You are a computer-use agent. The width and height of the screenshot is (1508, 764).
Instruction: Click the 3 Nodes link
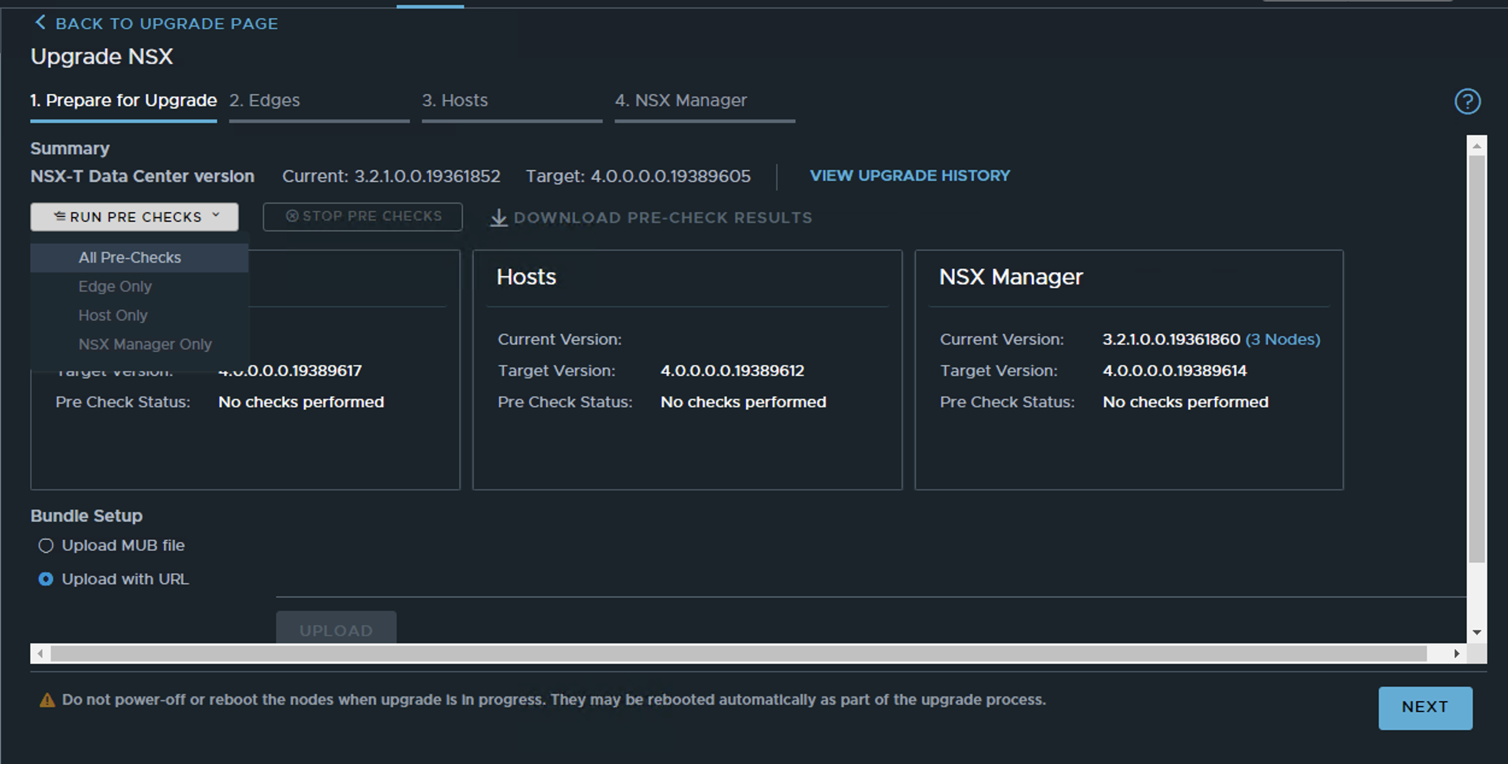(x=1283, y=340)
